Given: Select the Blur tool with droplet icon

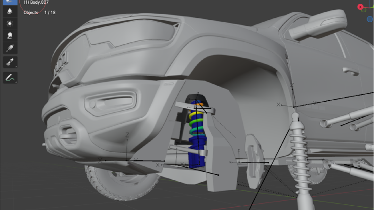Looking at the screenshot, I should click(10, 11).
